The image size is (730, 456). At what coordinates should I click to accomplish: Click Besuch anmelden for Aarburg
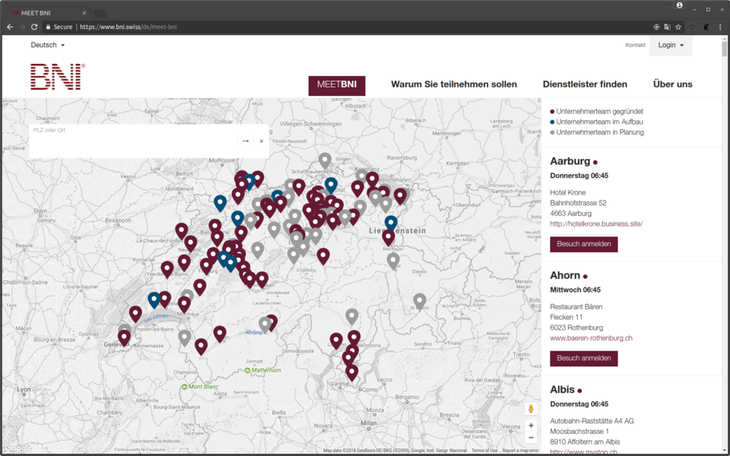(584, 244)
